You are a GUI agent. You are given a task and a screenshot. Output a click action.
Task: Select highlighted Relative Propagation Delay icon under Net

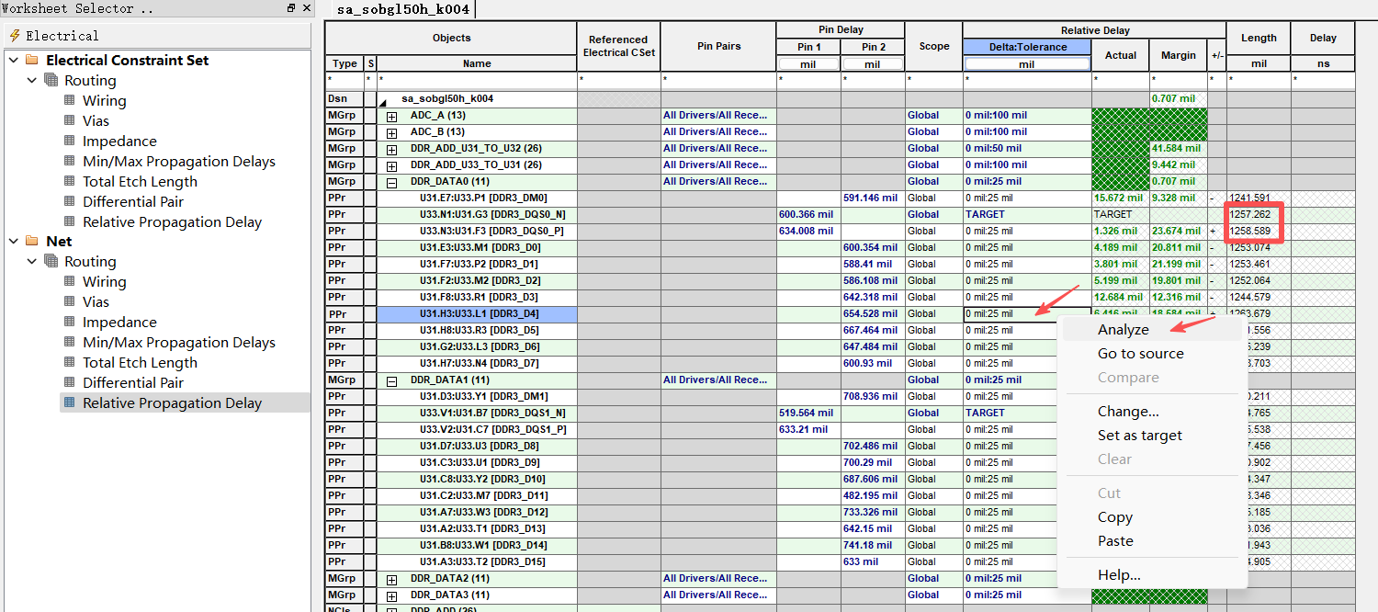click(70, 403)
